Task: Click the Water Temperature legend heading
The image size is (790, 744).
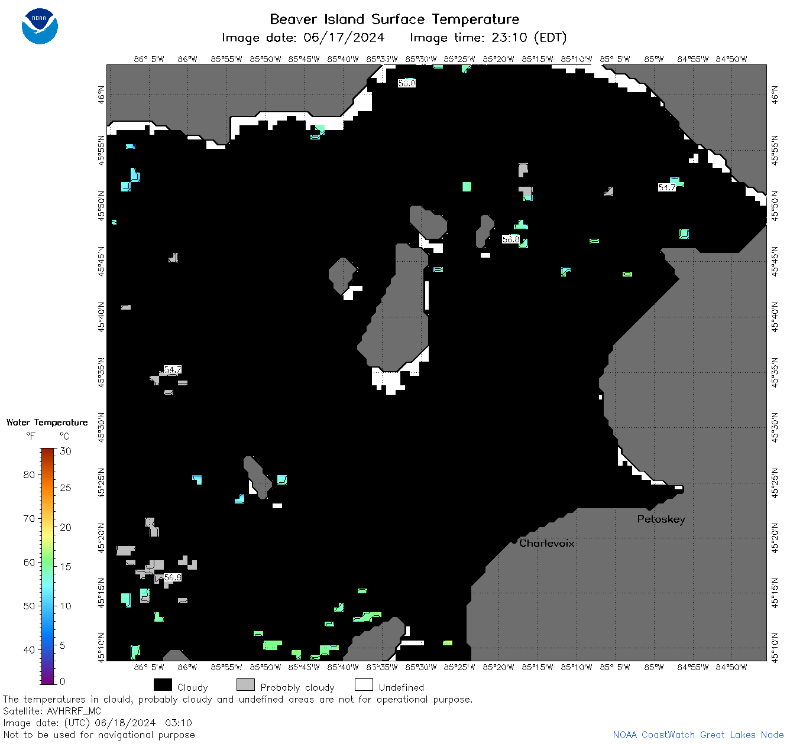Action: click(x=47, y=423)
